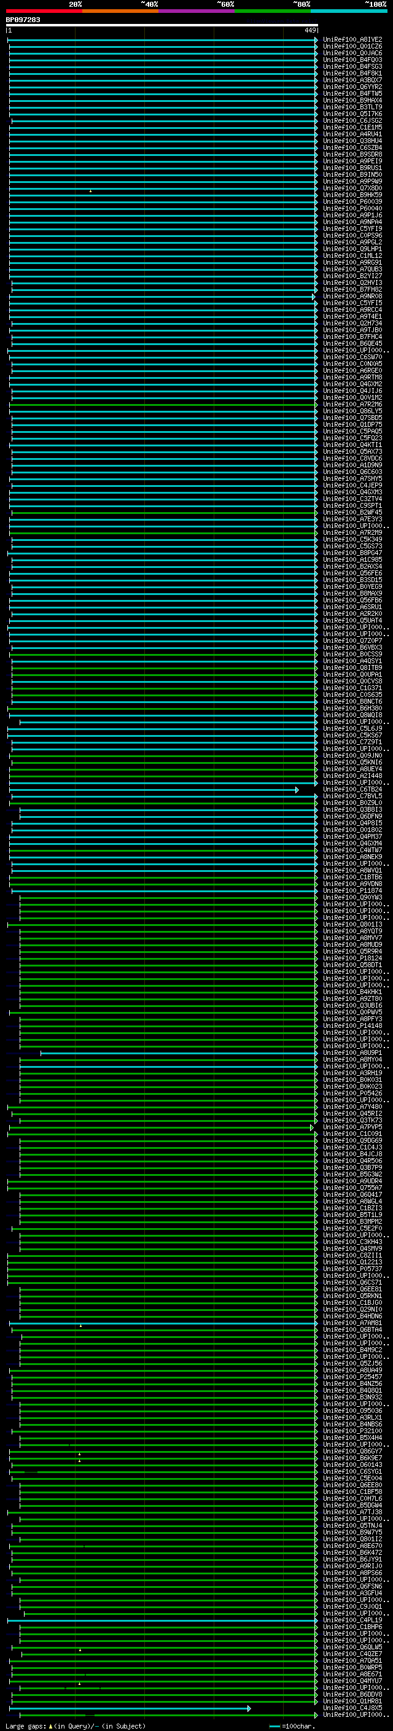This screenshot has width=393, height=1731.
Task: Select label UniRef100_P05737
Action: click(352, 1269)
